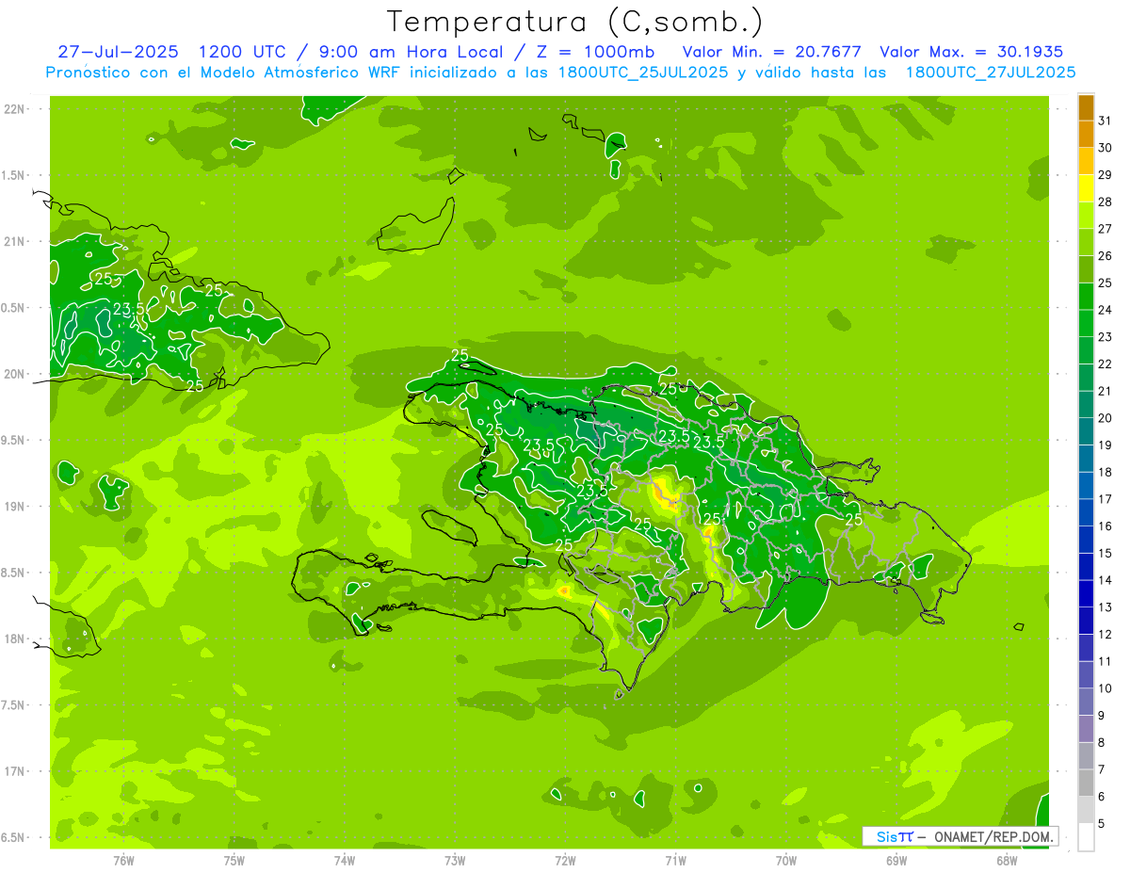Click the legend label '5'

pos(1102,824)
